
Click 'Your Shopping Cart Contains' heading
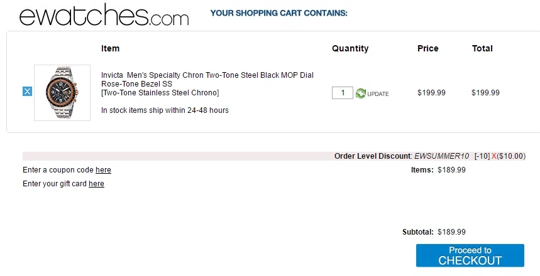279,13
